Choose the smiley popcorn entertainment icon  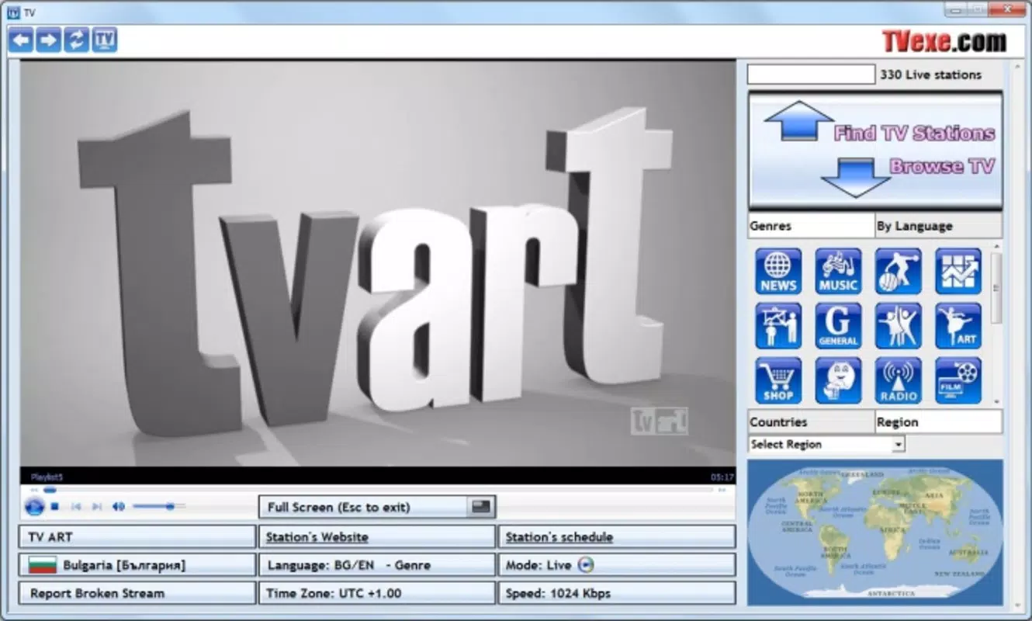point(838,380)
